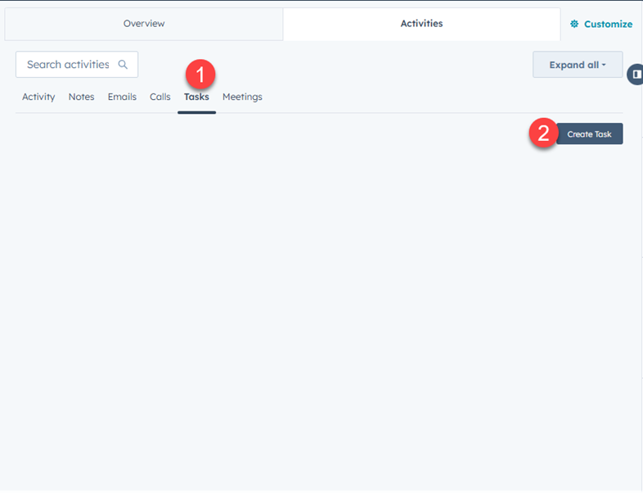The width and height of the screenshot is (643, 494).
Task: Select the Tasks tab
Action: click(196, 97)
